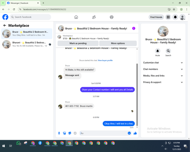Open Task View on the taskbar
The height and width of the screenshot is (152, 190).
click(11, 146)
